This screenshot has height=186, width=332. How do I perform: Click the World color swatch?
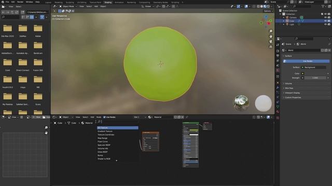(314, 73)
